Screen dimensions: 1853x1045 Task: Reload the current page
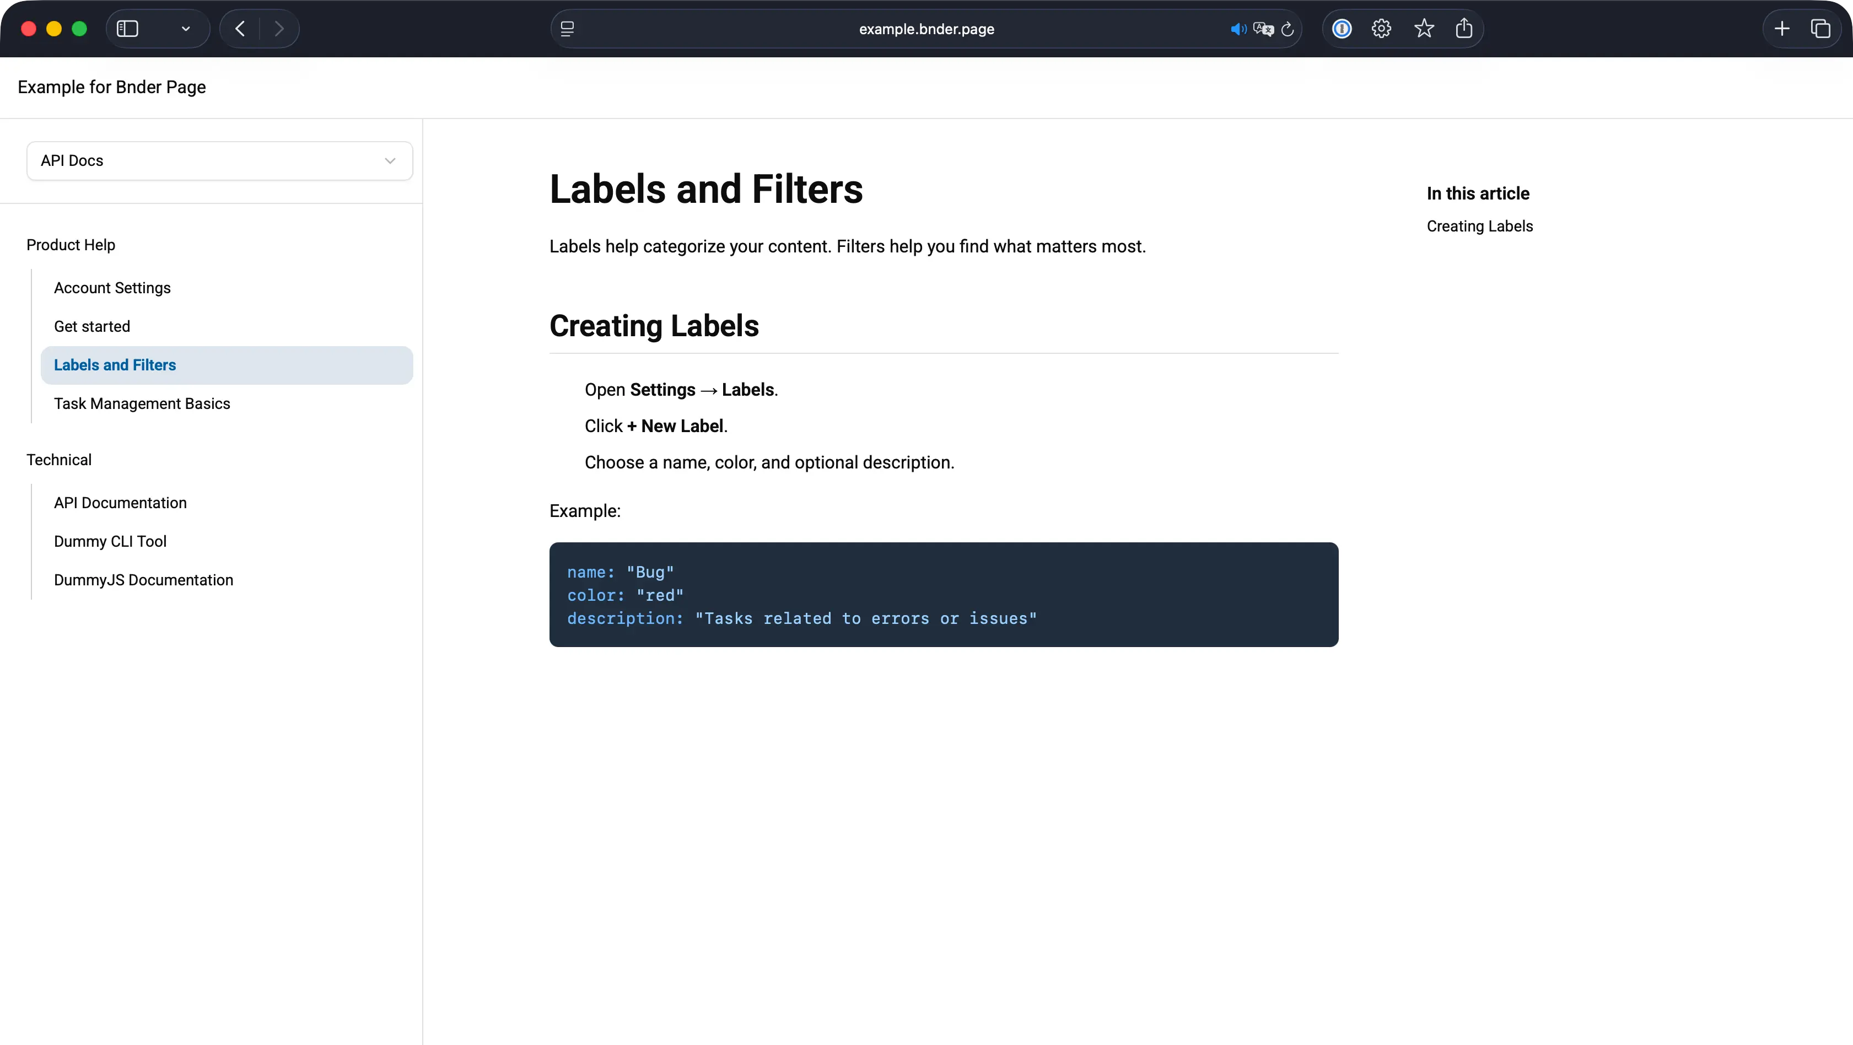click(1288, 29)
